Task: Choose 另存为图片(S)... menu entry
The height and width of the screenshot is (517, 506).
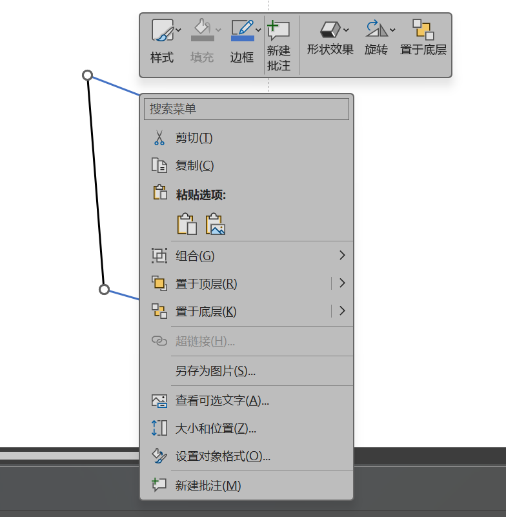Action: 247,371
